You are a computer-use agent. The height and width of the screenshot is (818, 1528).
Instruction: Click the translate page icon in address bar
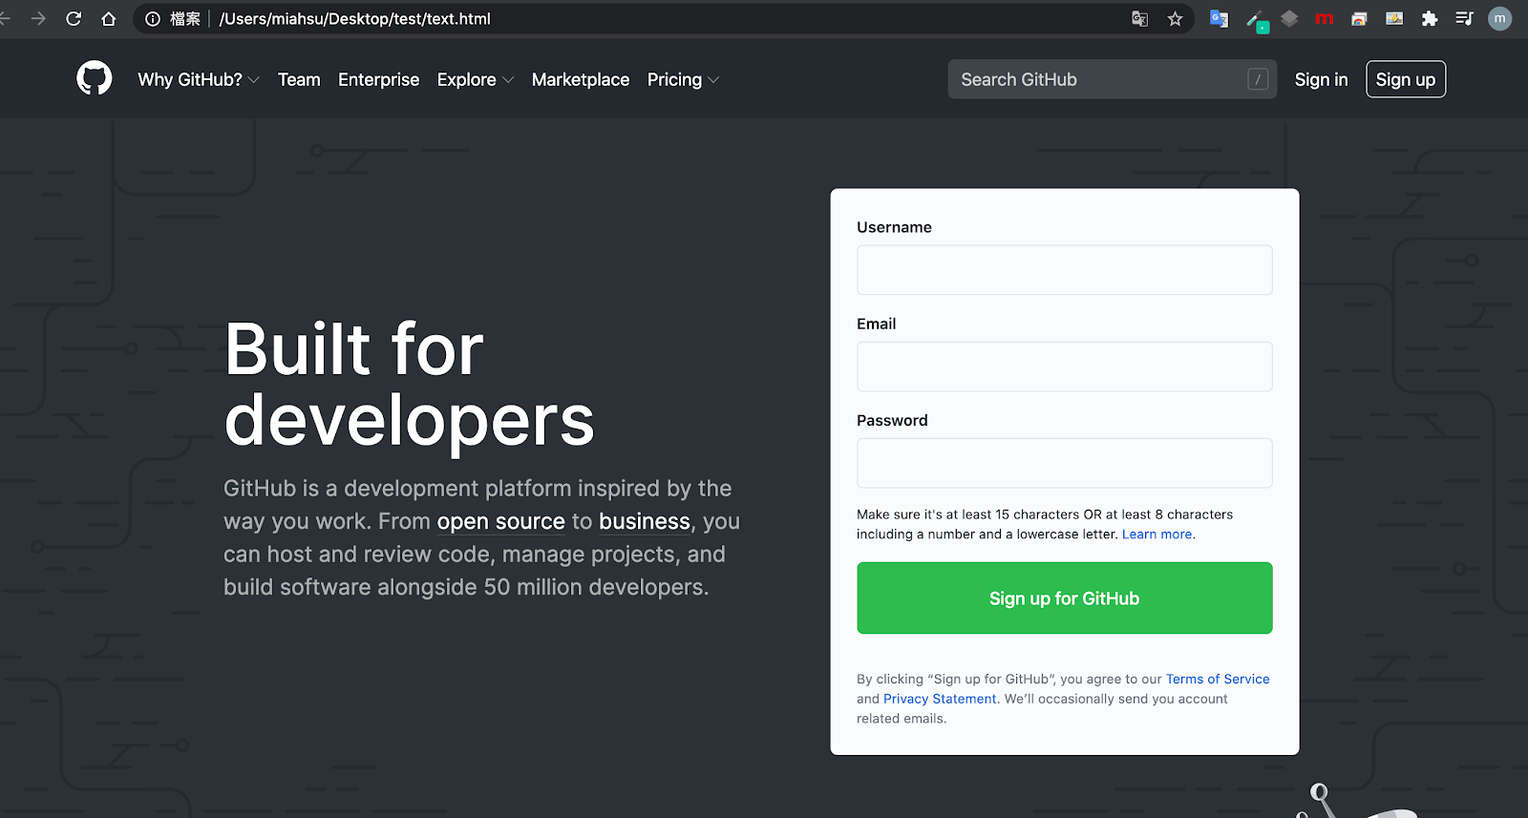click(1139, 18)
